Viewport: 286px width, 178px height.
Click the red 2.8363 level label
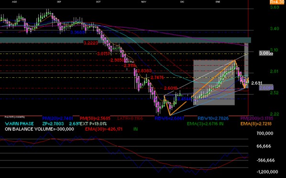(144, 71)
